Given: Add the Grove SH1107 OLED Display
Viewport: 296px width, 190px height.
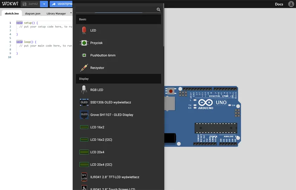Looking at the screenshot, I should coord(118,115).
